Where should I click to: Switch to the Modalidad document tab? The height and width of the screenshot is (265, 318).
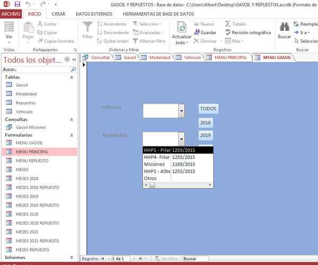[156, 57]
